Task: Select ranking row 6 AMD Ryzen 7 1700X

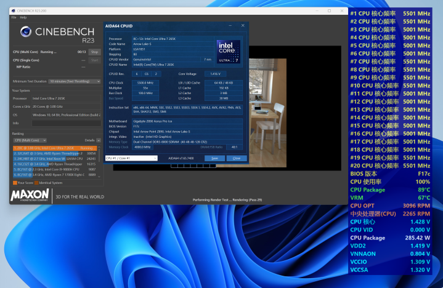Action: (55, 175)
